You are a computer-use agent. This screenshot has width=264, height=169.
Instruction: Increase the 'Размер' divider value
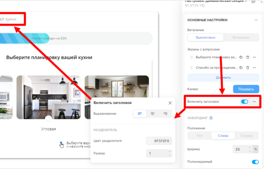tap(170, 152)
